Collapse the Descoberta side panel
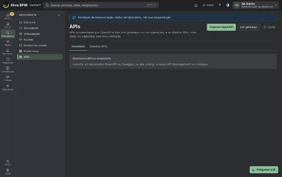282x177 pixels. tap(59, 15)
